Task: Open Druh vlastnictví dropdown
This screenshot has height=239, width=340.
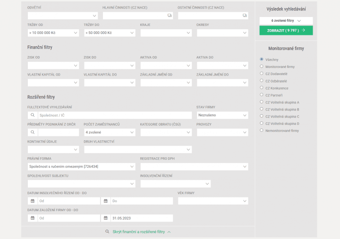Action: (x=138, y=149)
